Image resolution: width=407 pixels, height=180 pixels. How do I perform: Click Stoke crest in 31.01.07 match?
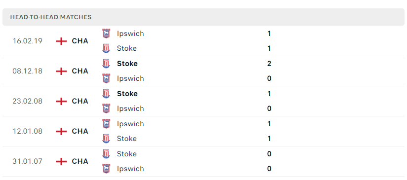click(106, 153)
